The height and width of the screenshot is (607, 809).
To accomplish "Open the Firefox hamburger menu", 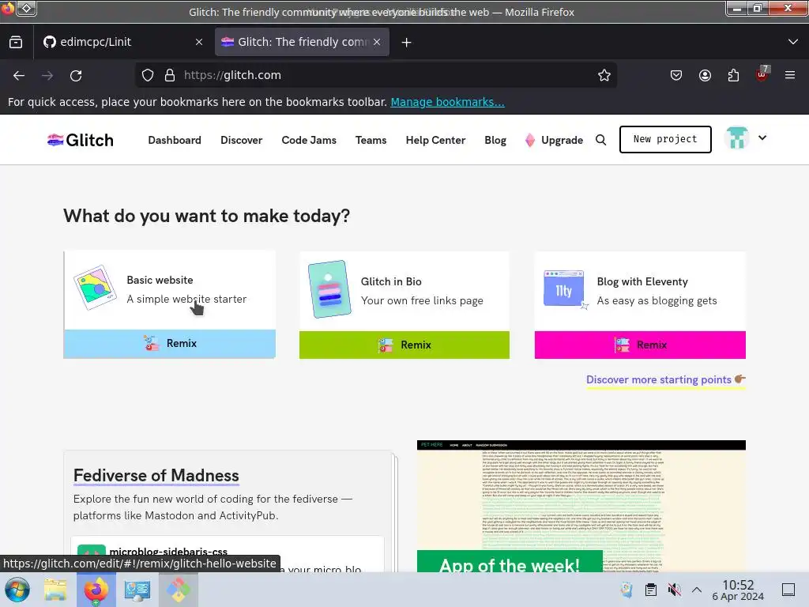I will [x=790, y=75].
